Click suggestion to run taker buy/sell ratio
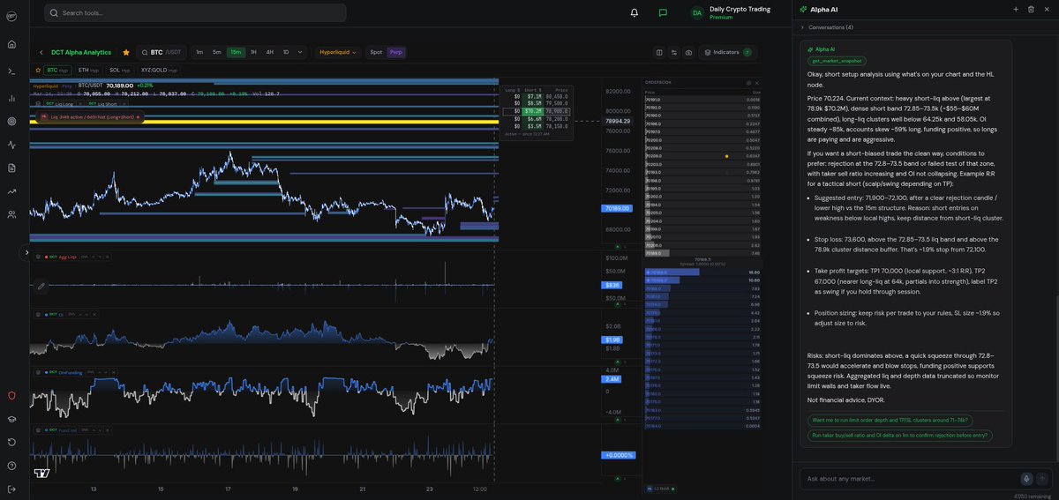The width and height of the screenshot is (1059, 500). click(x=899, y=435)
